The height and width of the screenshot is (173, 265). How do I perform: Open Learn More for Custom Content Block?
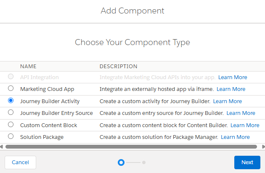[245, 125]
